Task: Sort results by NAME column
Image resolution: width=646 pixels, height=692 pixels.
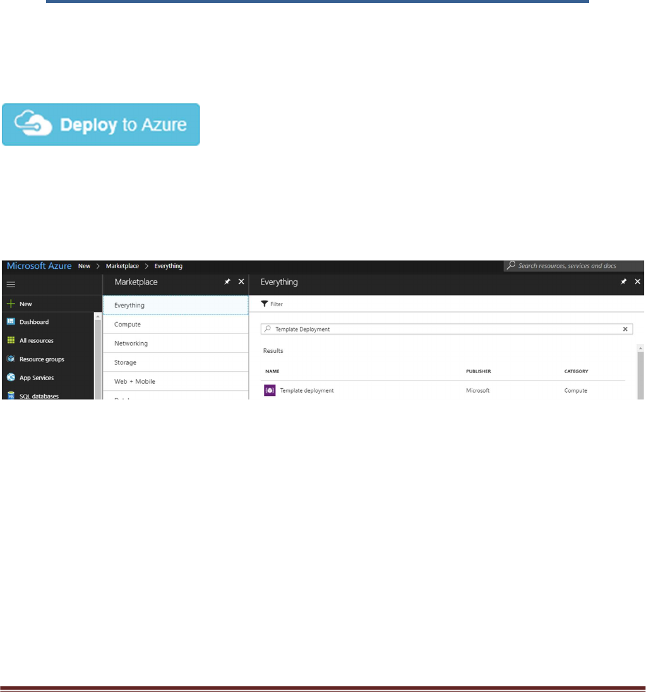Action: pyautogui.click(x=272, y=371)
